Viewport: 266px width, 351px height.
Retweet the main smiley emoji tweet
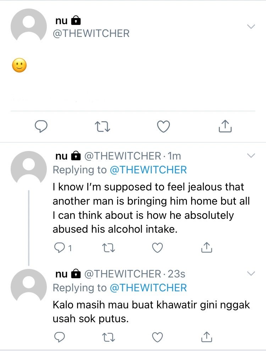[102, 126]
